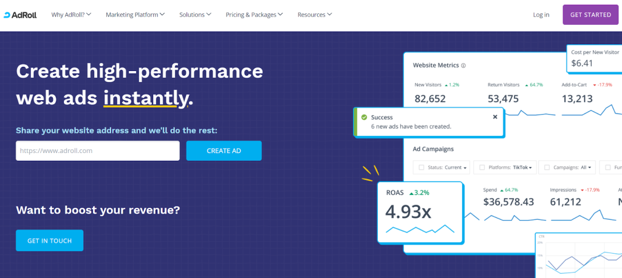Viewport: 622px width, 278px height.
Task: Click the Return Visitors count 53,475
Action: pos(504,99)
